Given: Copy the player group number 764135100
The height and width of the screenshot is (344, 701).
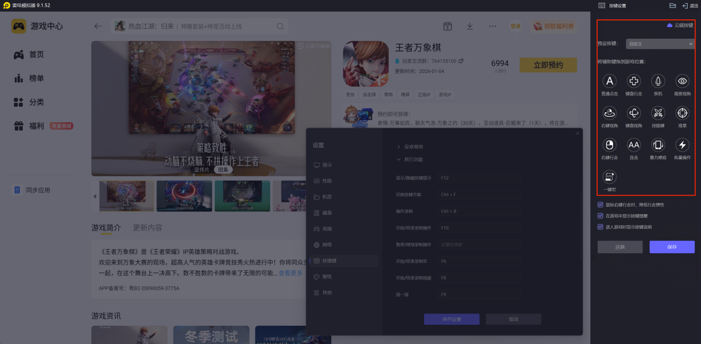Looking at the screenshot, I should click(x=461, y=61).
